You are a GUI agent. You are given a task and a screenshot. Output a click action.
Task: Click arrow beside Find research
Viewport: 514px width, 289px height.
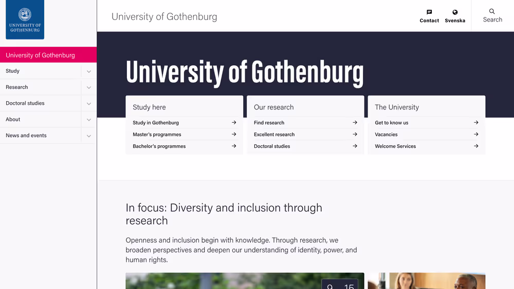click(355, 122)
